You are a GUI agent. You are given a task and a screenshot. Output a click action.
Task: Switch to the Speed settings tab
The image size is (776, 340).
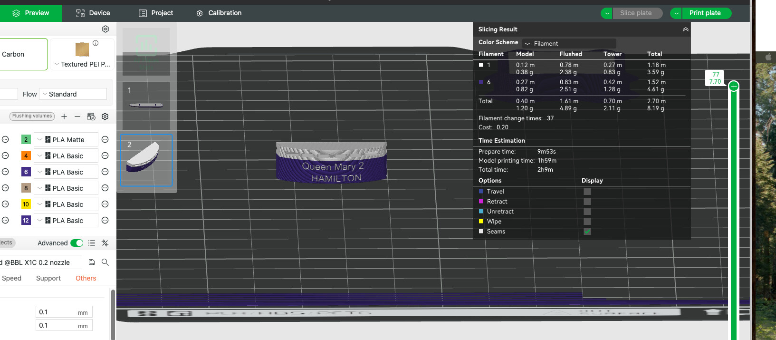[11, 278]
